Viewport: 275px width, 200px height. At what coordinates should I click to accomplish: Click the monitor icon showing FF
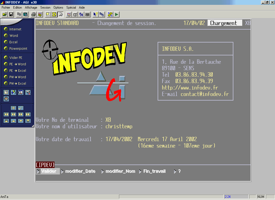[x=75, y=15]
